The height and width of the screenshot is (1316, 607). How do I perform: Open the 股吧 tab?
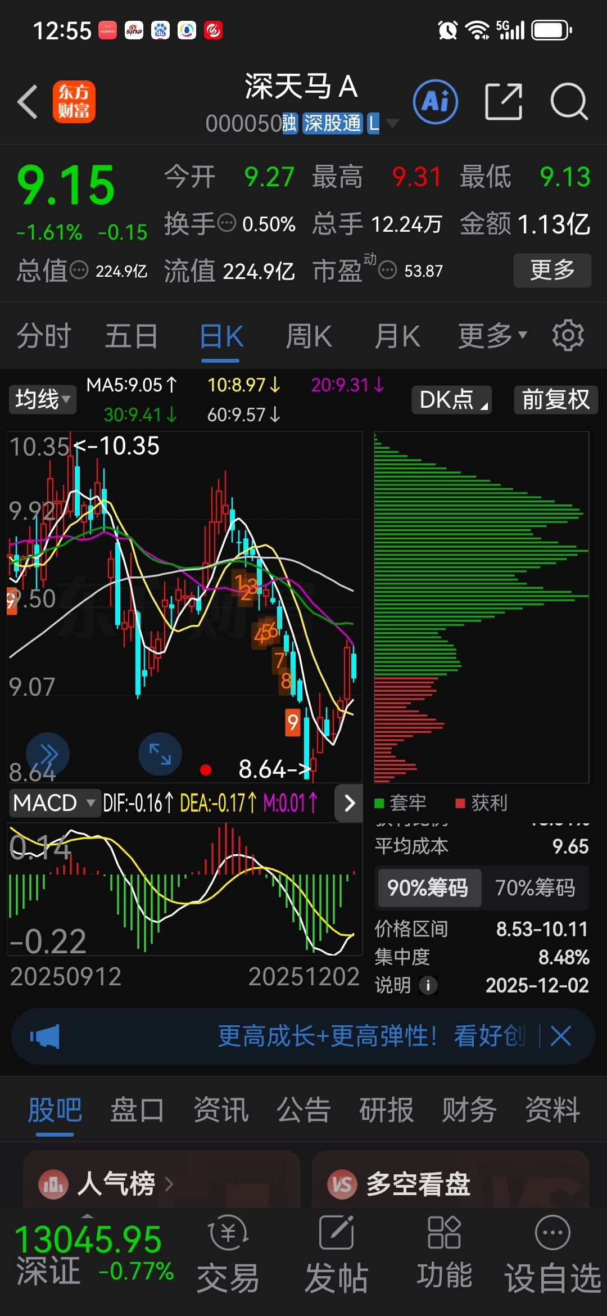(55, 1110)
